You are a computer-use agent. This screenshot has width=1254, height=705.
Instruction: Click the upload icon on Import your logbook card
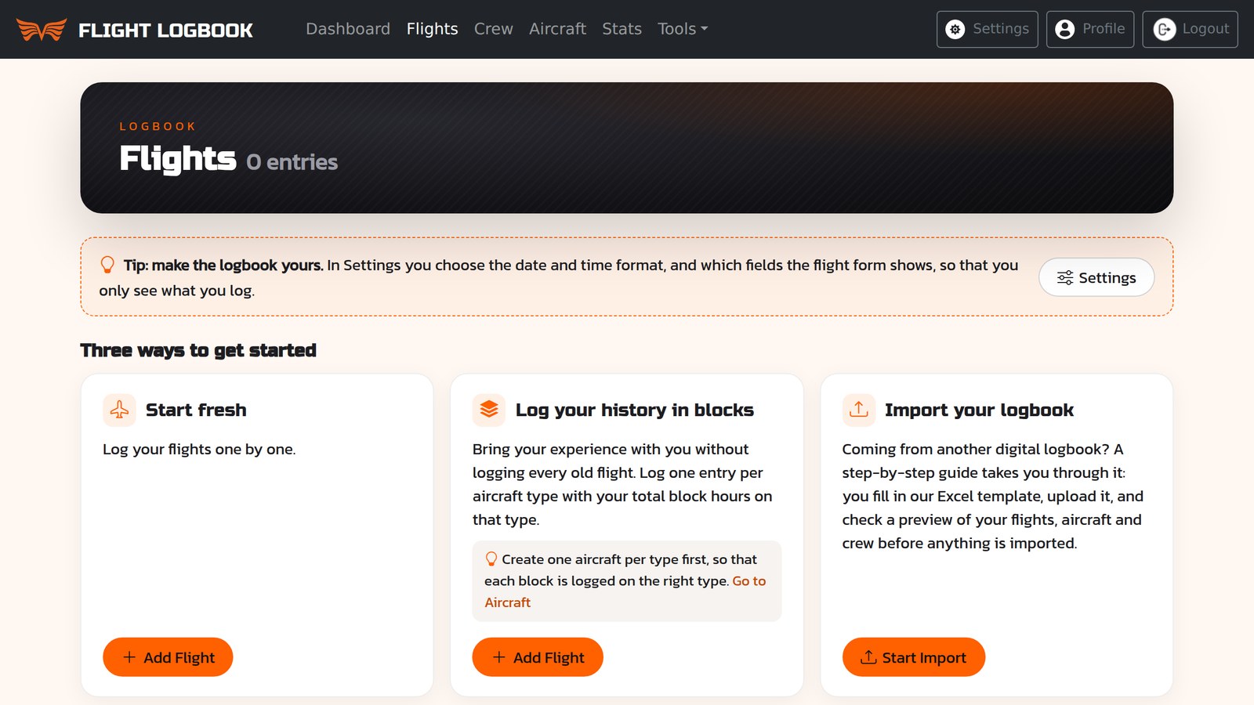(859, 410)
